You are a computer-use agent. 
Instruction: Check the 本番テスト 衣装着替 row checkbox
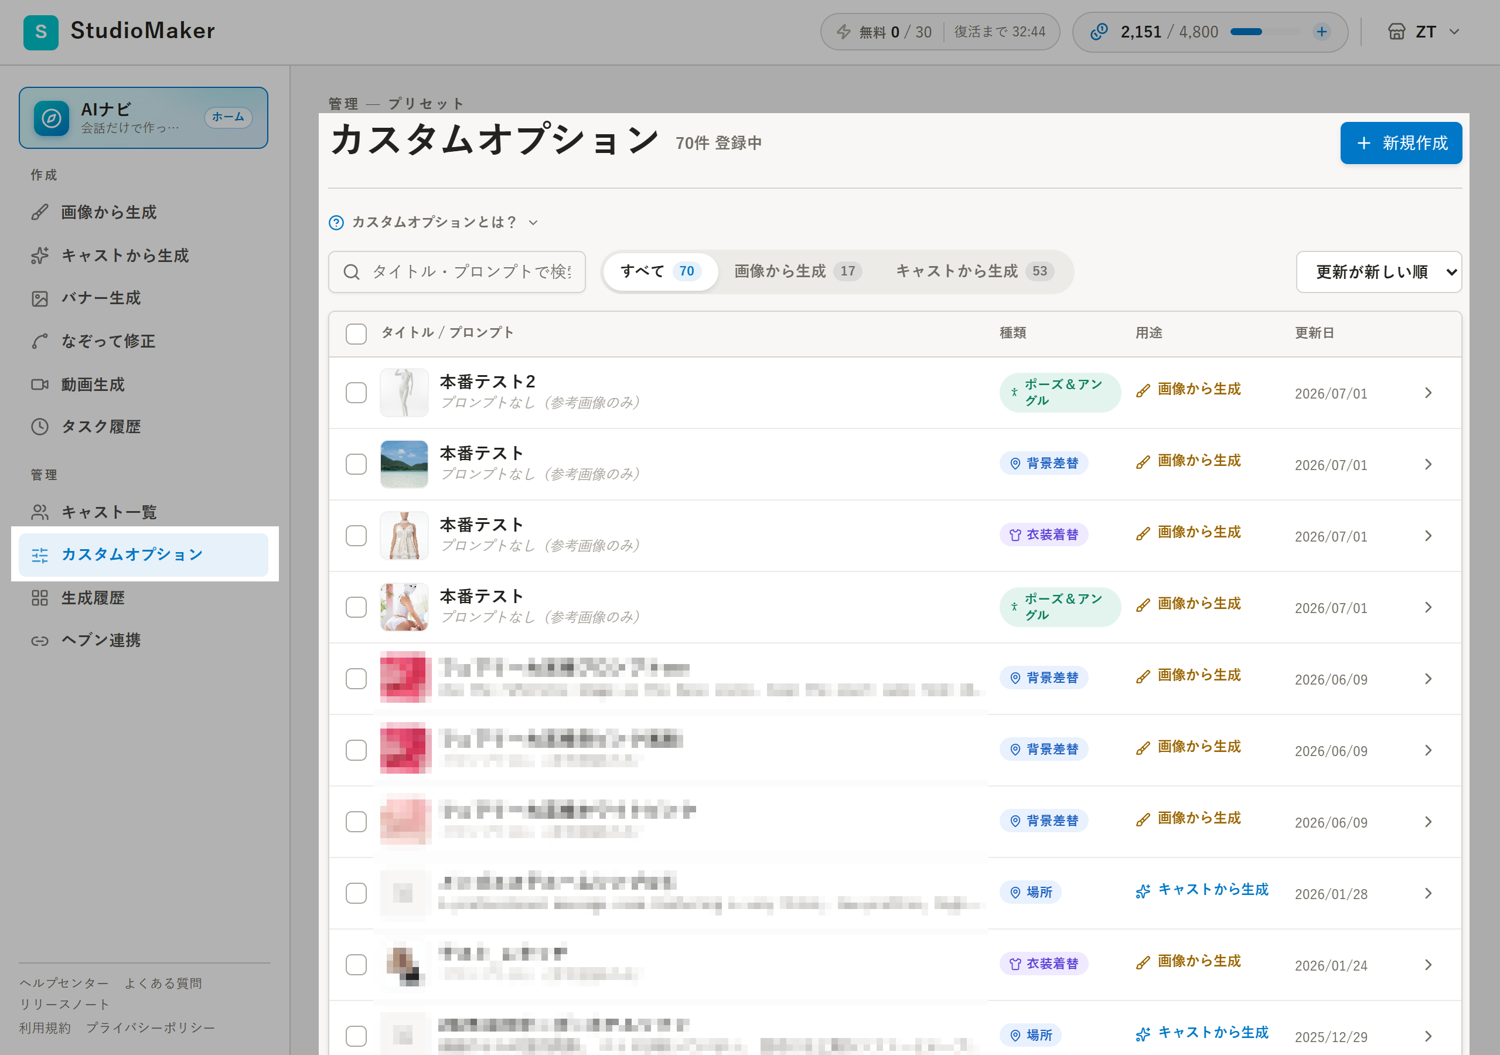click(356, 536)
